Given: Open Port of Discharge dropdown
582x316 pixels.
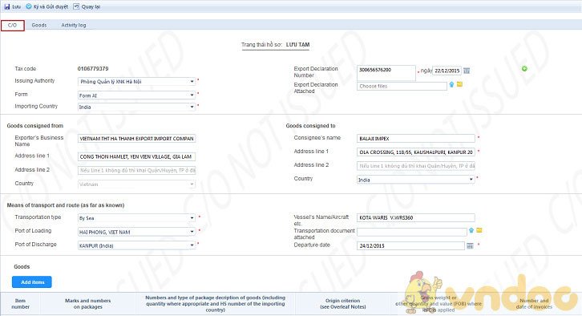Looking at the screenshot, I should [x=192, y=245].
